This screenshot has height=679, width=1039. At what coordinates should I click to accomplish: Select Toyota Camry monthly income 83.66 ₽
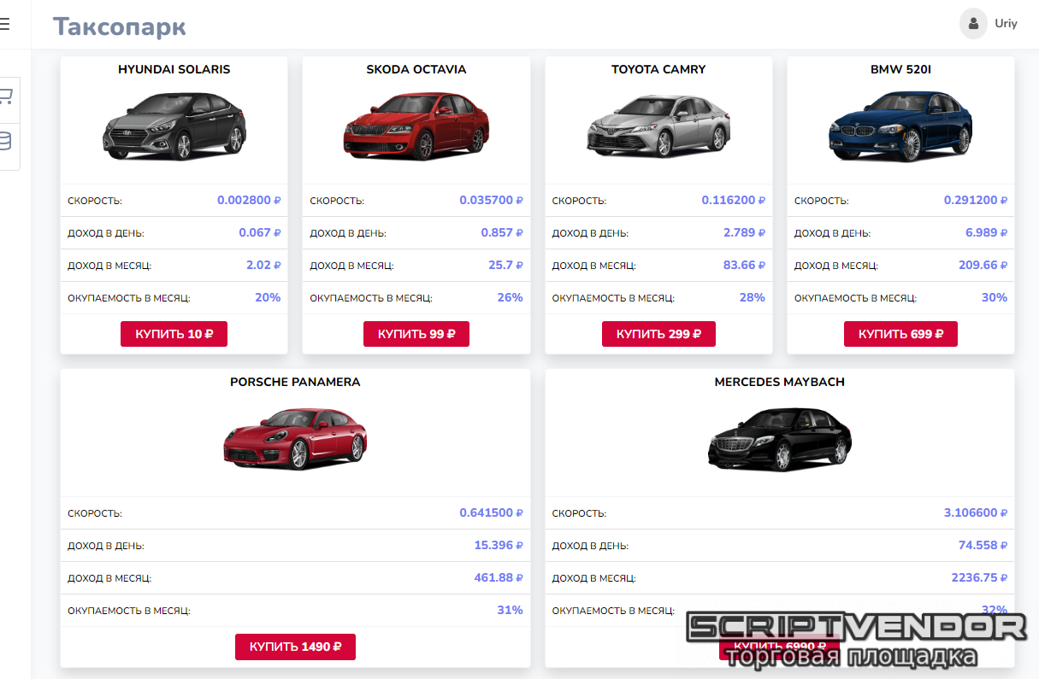744,265
